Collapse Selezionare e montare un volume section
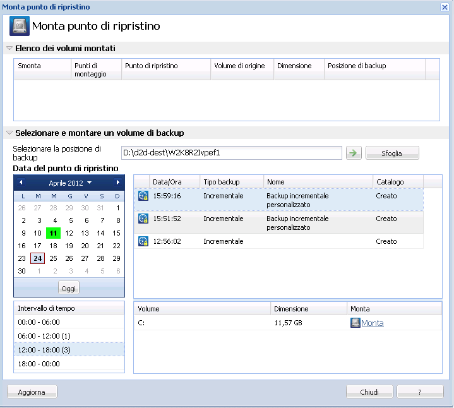The image size is (454, 408). tap(9, 133)
